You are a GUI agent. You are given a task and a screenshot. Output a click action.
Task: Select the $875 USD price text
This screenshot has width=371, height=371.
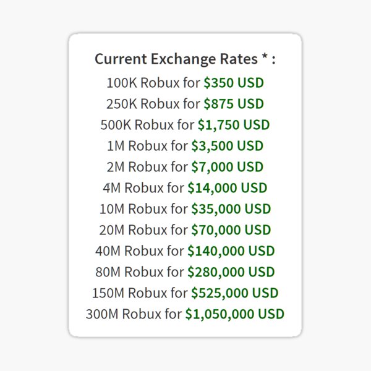tap(233, 103)
